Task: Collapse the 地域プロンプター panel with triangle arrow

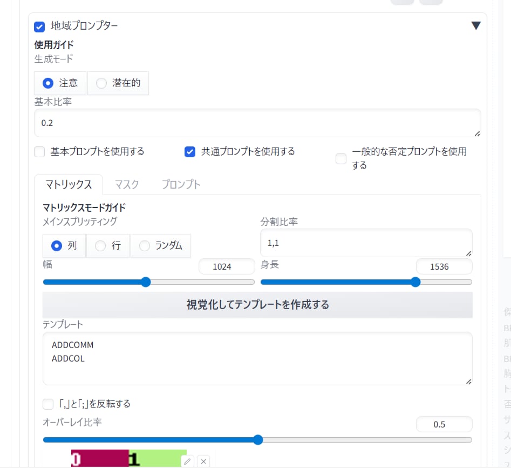Action: coord(475,26)
